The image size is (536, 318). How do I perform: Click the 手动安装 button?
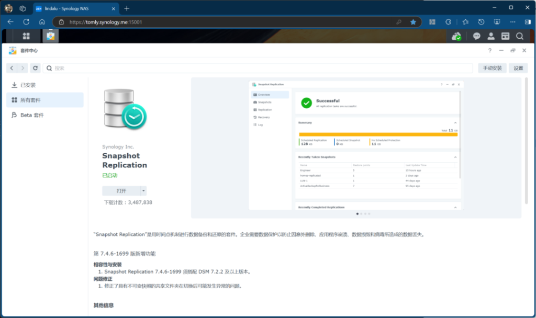click(492, 68)
